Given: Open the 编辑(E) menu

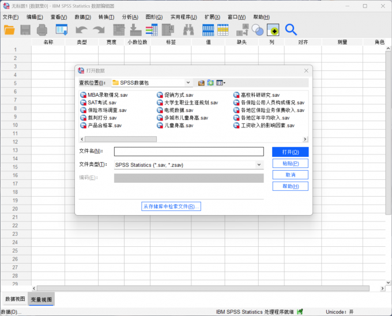Looking at the screenshot, I should (35, 17).
